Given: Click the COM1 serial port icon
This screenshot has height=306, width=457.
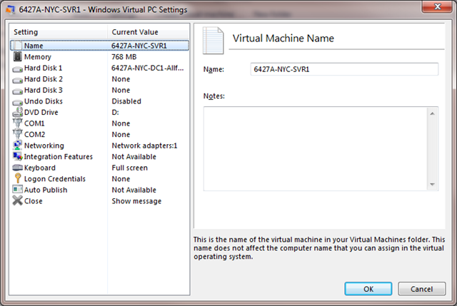Looking at the screenshot, I should click(17, 123).
